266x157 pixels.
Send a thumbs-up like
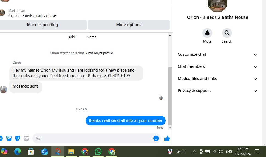pos(167,139)
